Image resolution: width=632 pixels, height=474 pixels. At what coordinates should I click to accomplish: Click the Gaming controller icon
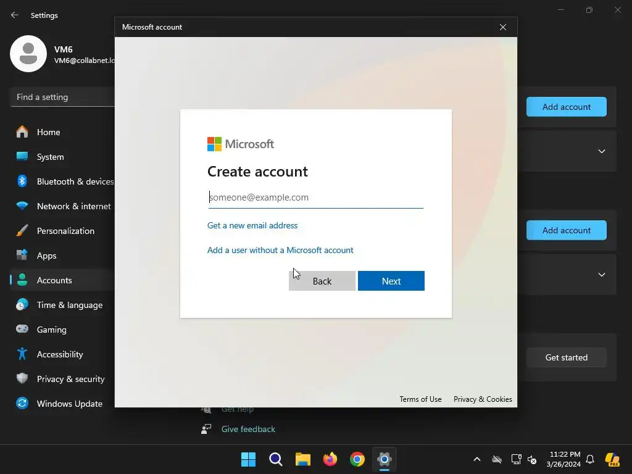[x=22, y=330]
